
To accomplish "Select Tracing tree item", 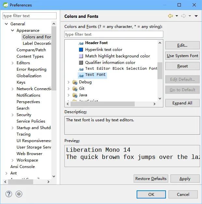I will coord(23,134).
